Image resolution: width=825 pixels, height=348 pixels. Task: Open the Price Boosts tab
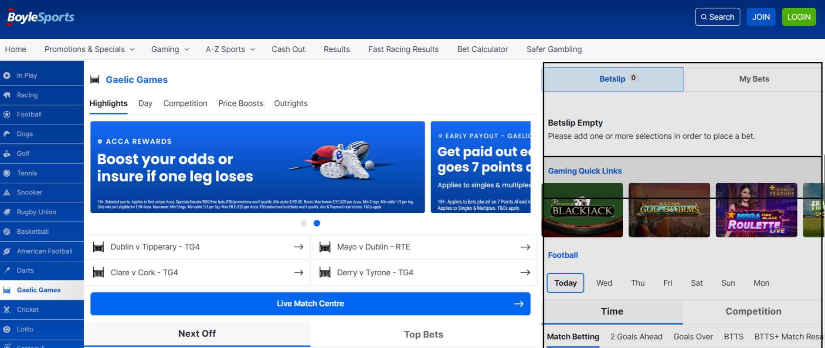(241, 103)
